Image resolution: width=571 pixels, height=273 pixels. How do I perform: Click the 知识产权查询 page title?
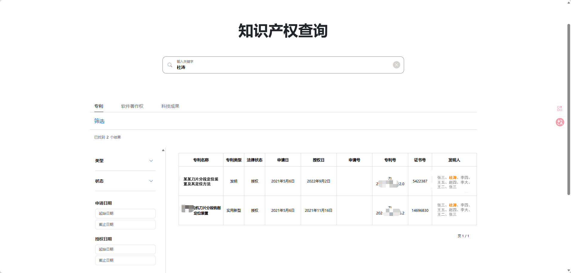click(283, 31)
